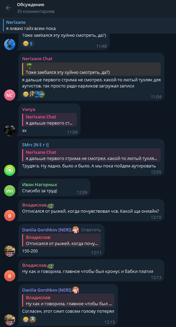Toggle the laughing emoji reaction with count 5
This screenshot has height=327, width=176.
[28, 43]
